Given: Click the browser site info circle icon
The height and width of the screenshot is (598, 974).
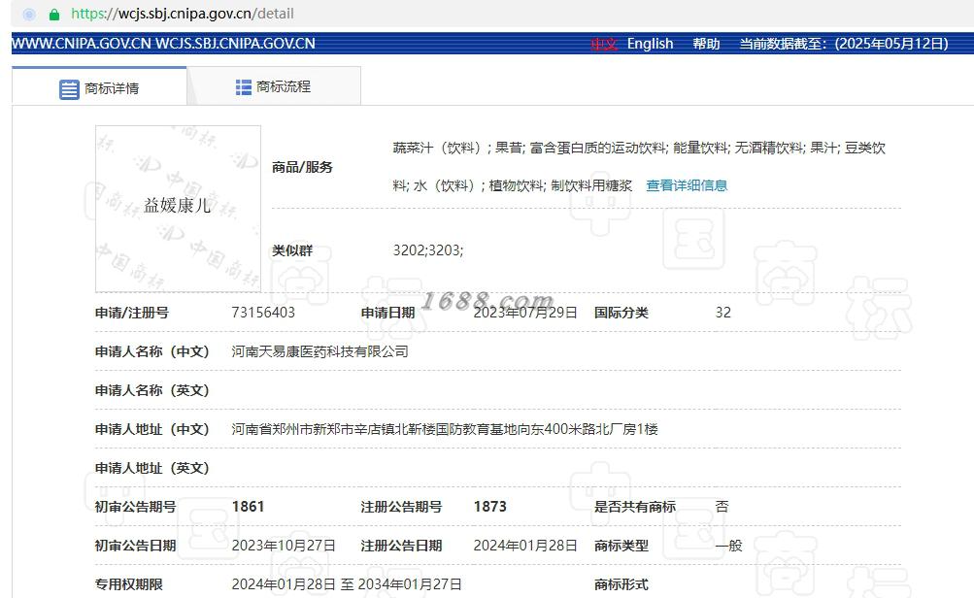Looking at the screenshot, I should 29,15.
